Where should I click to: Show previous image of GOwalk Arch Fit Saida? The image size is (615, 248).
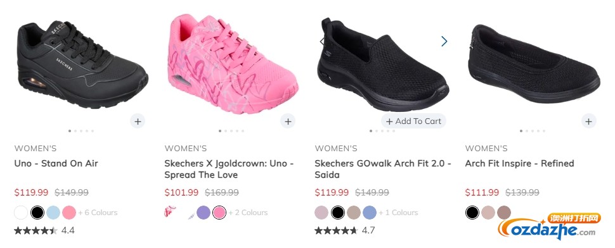(322, 42)
